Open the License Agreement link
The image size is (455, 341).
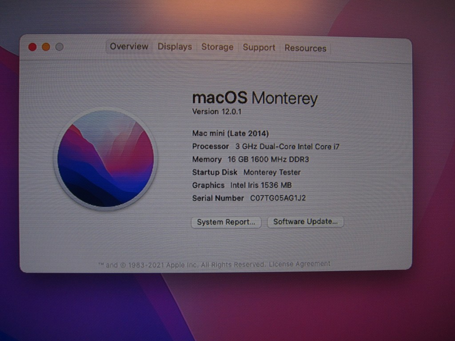tap(299, 264)
